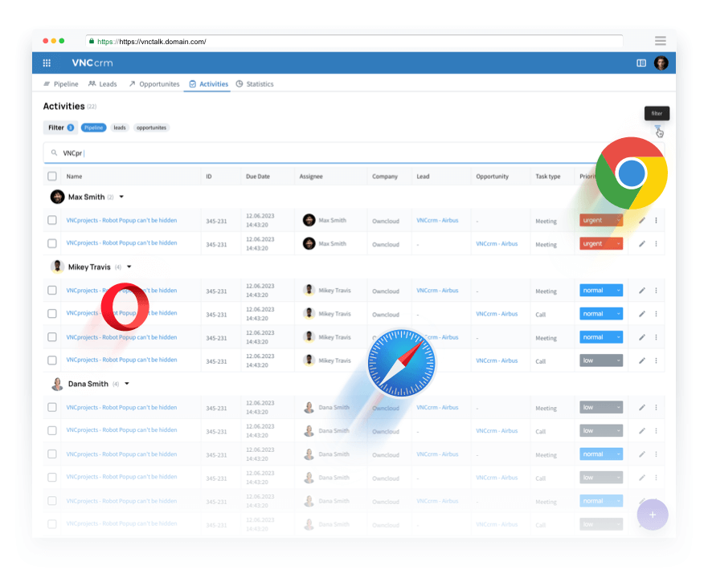
Task: Sort by the Company column header
Action: point(385,177)
